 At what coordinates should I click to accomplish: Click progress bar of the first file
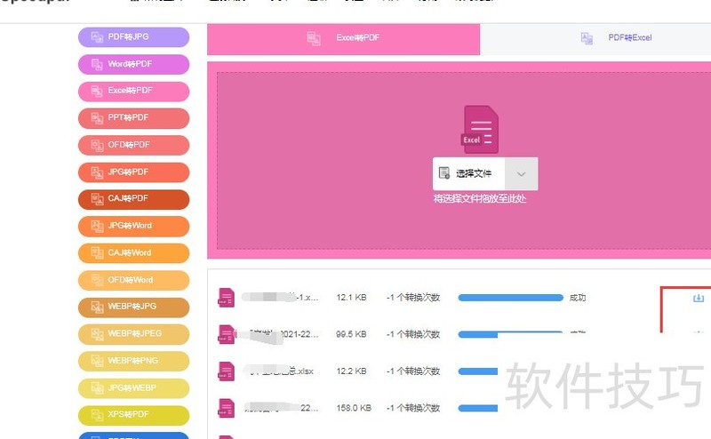tap(510, 298)
